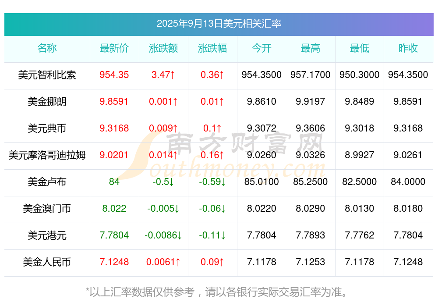Viewport: 438px width, 306px height.
Task: Click low value 8.9927
Action: (360, 155)
